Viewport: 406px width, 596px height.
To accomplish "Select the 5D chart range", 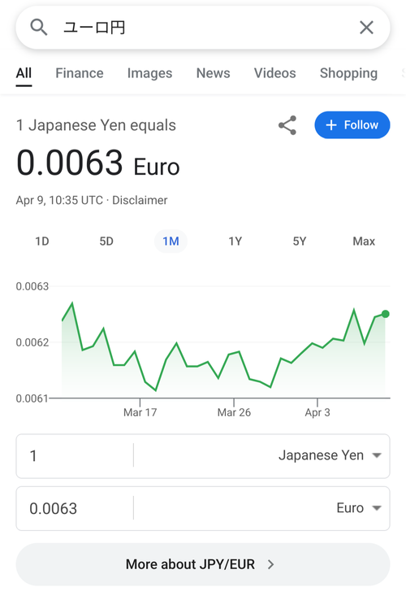I will [106, 241].
